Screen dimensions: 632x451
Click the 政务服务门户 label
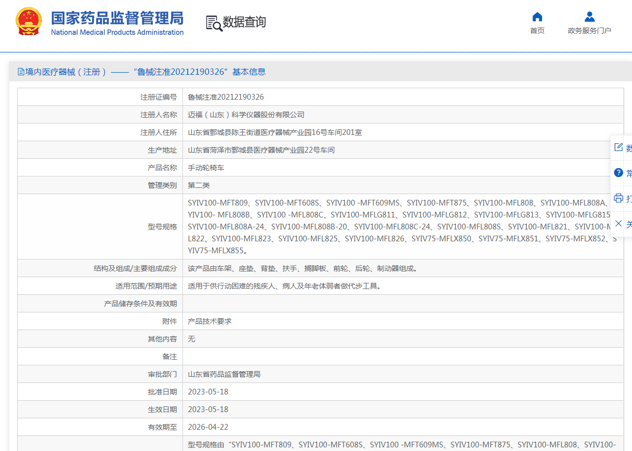pos(589,31)
